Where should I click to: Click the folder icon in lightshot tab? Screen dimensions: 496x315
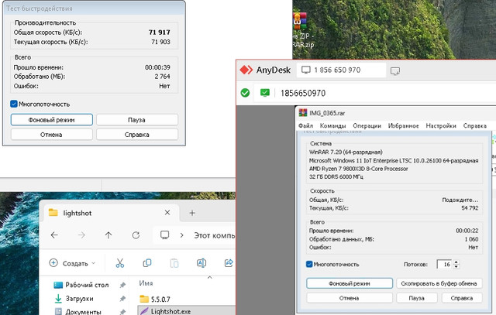point(53,213)
